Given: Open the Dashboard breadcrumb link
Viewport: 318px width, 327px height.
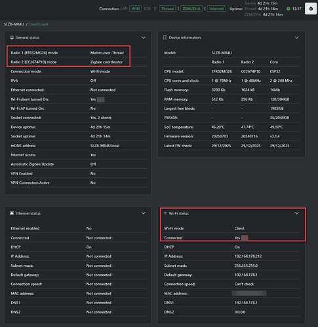Looking at the screenshot, I should tap(39, 24).
